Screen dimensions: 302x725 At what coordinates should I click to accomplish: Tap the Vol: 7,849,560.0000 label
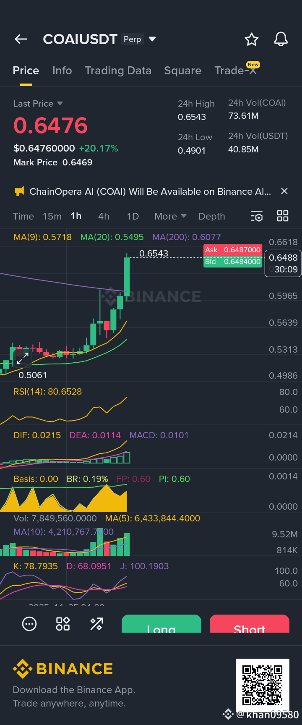tap(55, 518)
